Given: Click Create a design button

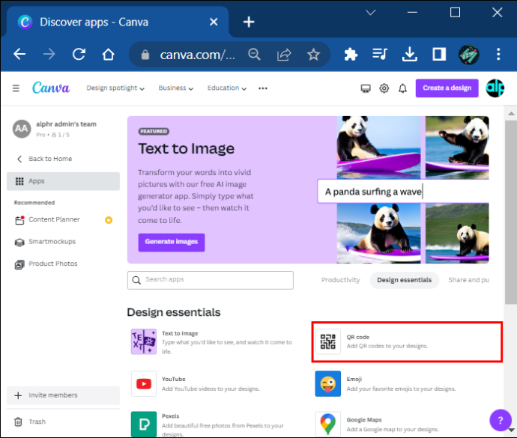Looking at the screenshot, I should coord(447,88).
